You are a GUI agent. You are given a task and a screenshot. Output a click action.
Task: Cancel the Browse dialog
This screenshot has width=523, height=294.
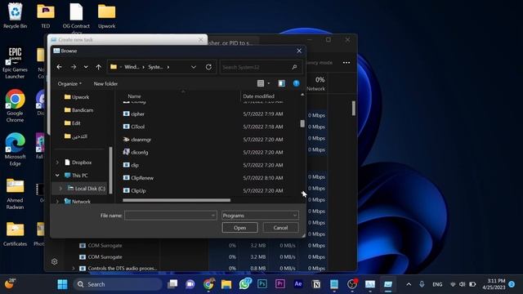click(280, 228)
